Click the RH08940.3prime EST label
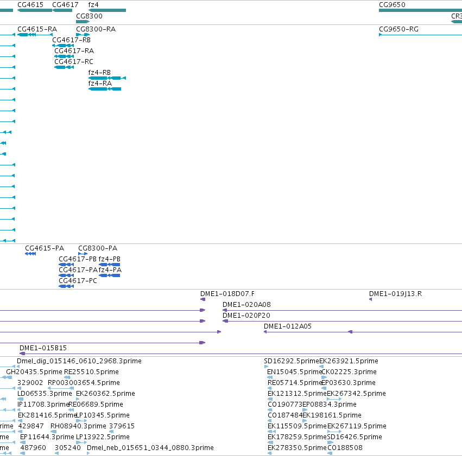This screenshot has height=456, width=462. coord(78,426)
